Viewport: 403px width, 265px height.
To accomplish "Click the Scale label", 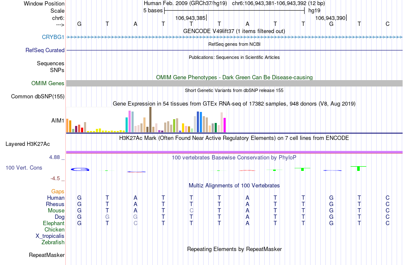I will point(57,11).
